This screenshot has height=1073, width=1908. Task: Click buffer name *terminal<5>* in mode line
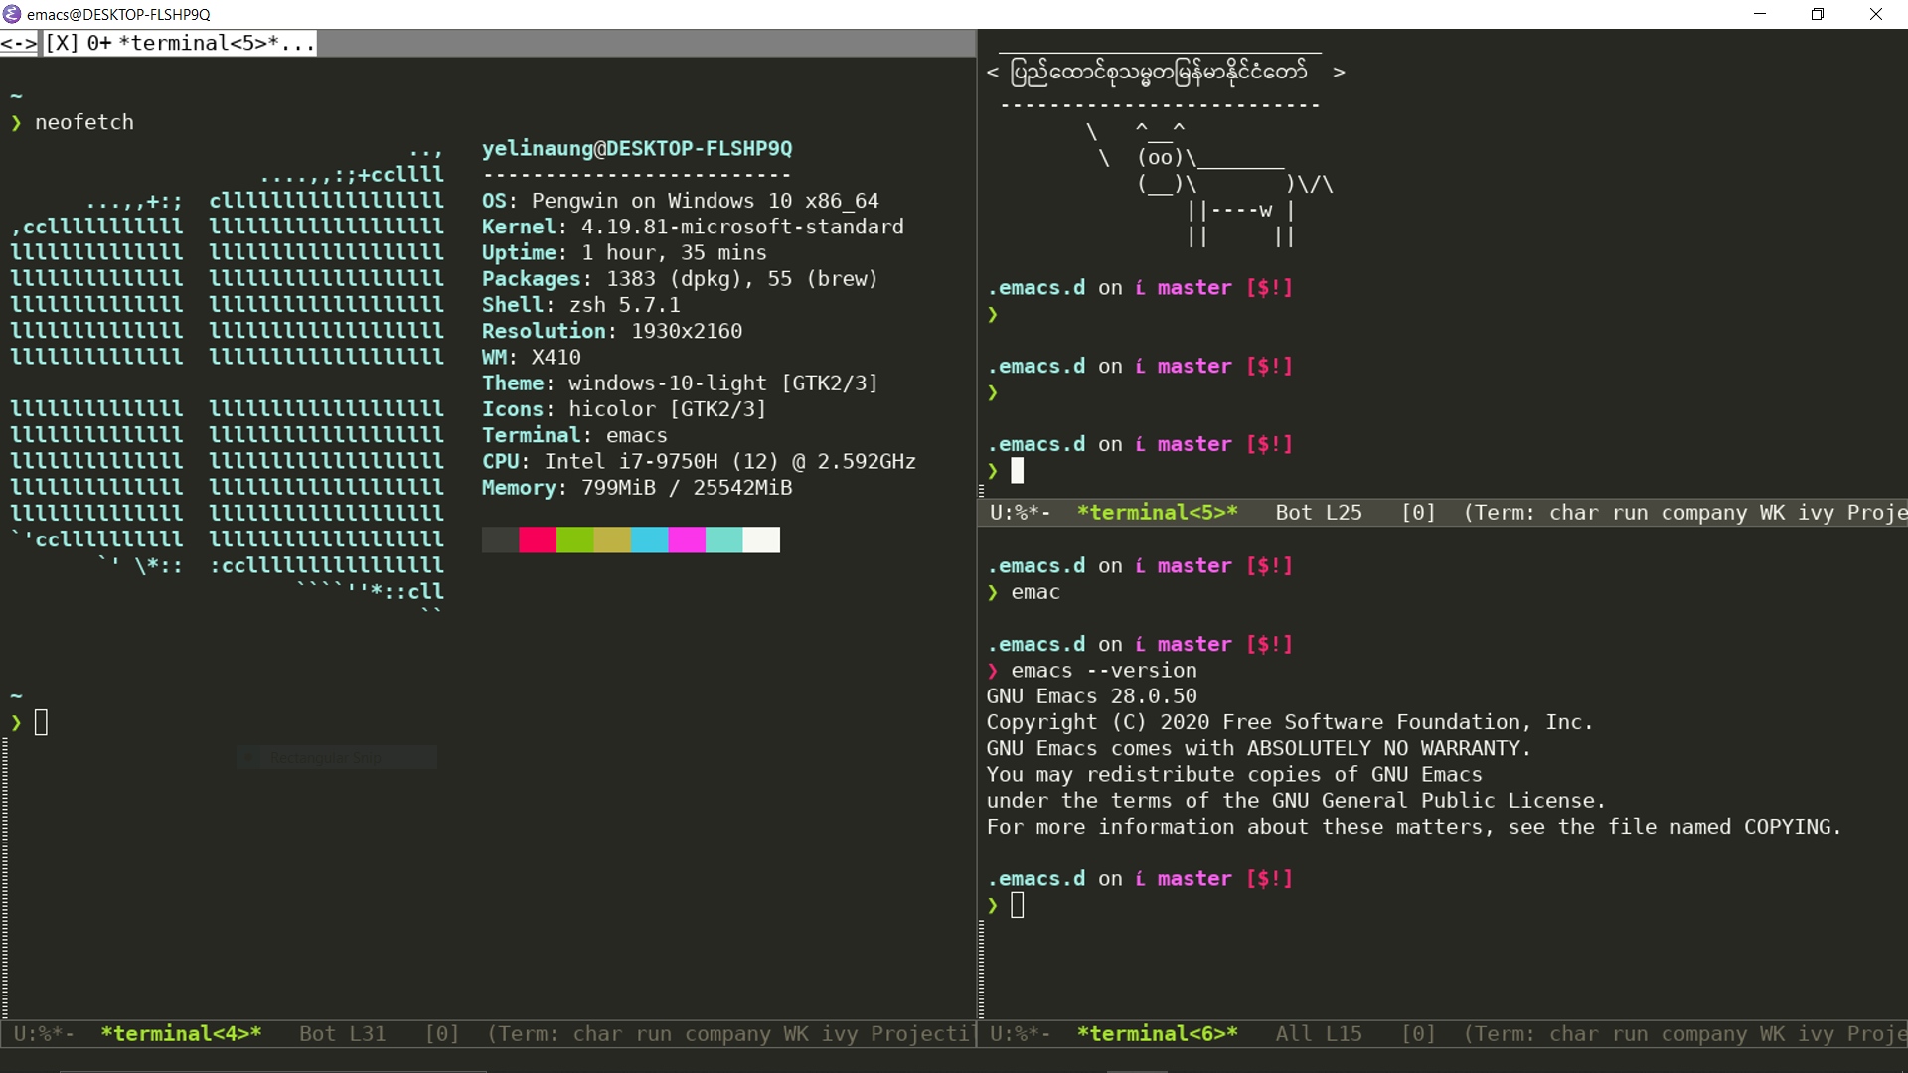pos(1158,513)
